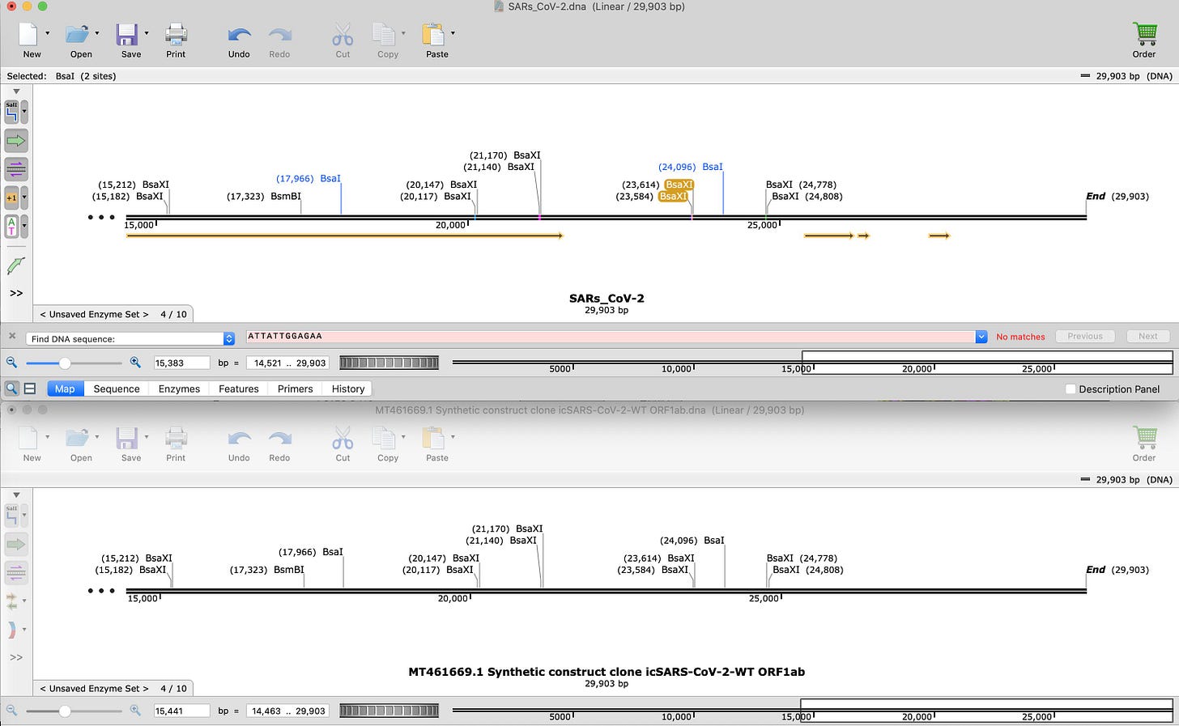Open search history dropdown at find field end
Screen dimensions: 1179x726
coord(981,337)
